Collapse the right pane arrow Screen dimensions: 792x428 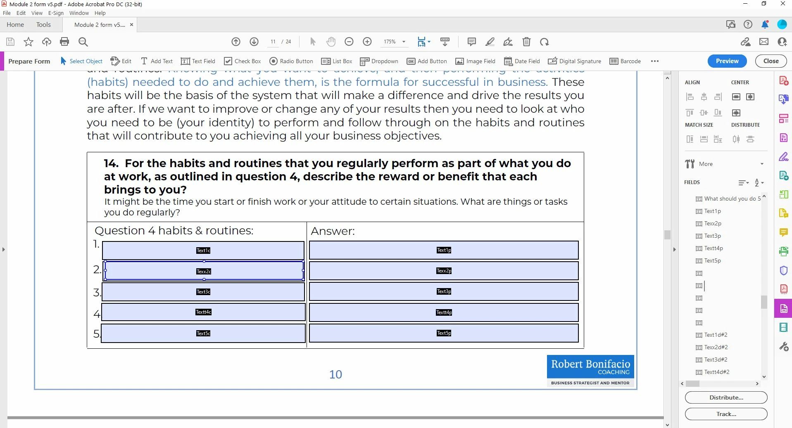[x=674, y=249]
